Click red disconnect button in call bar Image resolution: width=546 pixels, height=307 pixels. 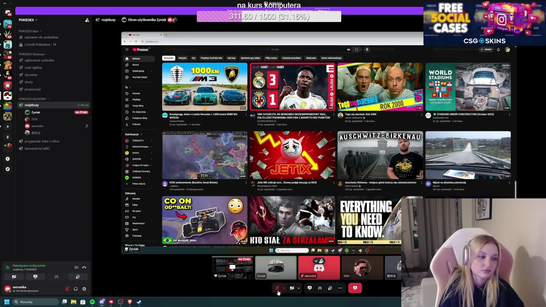[355, 288]
